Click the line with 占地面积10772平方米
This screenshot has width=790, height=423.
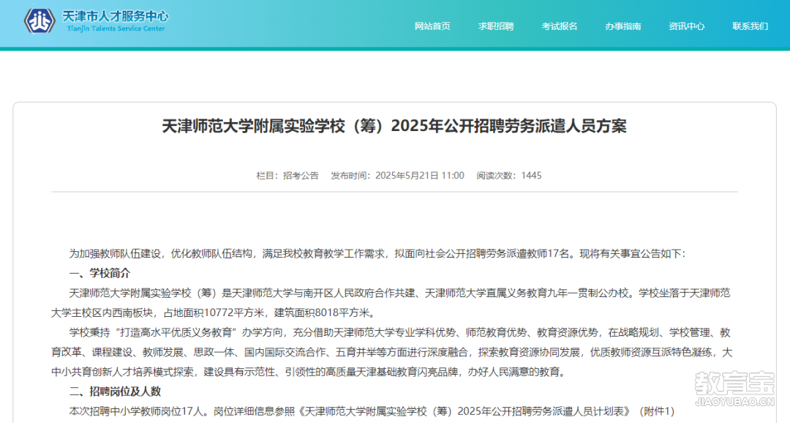[214, 312]
